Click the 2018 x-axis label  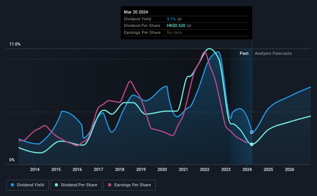pyautogui.click(x=120, y=169)
